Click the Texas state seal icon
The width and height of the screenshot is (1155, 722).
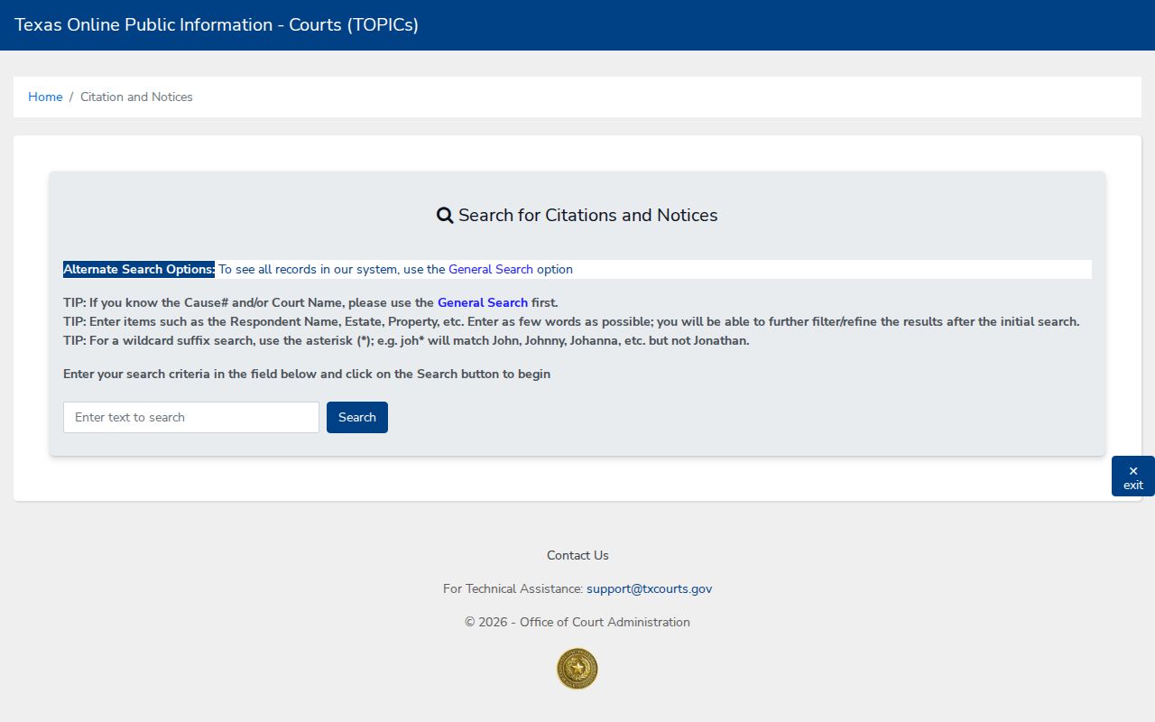click(x=577, y=669)
